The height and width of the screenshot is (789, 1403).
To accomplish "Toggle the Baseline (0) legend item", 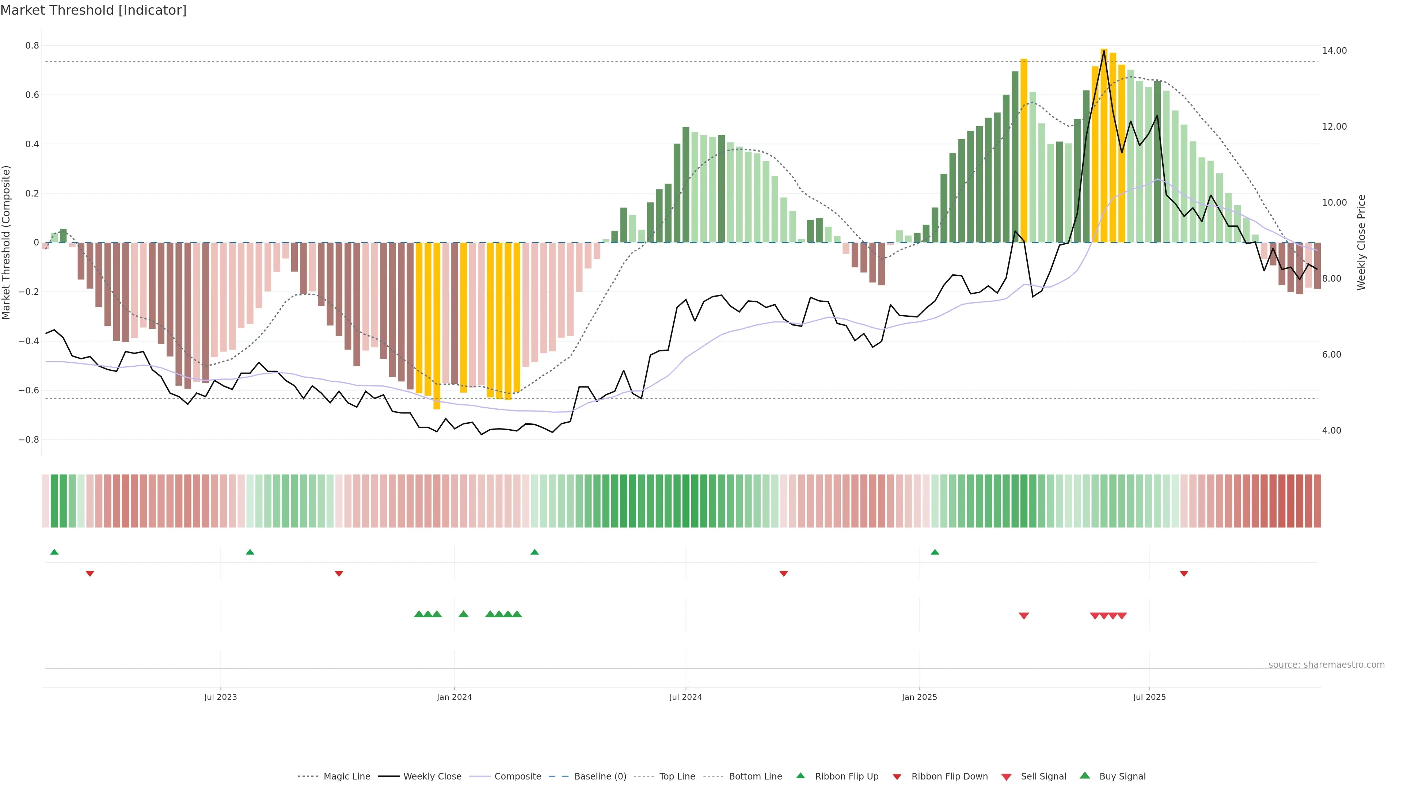I will (x=600, y=777).
